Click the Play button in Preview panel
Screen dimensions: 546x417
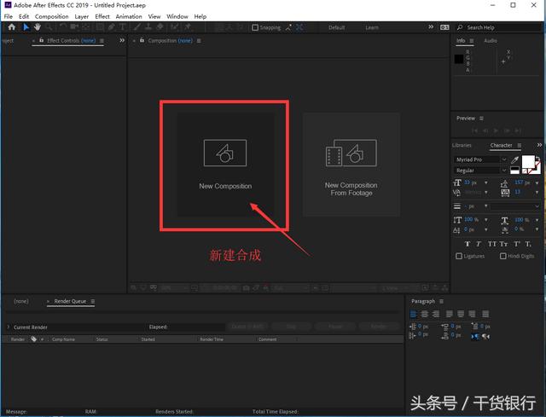tap(496, 130)
